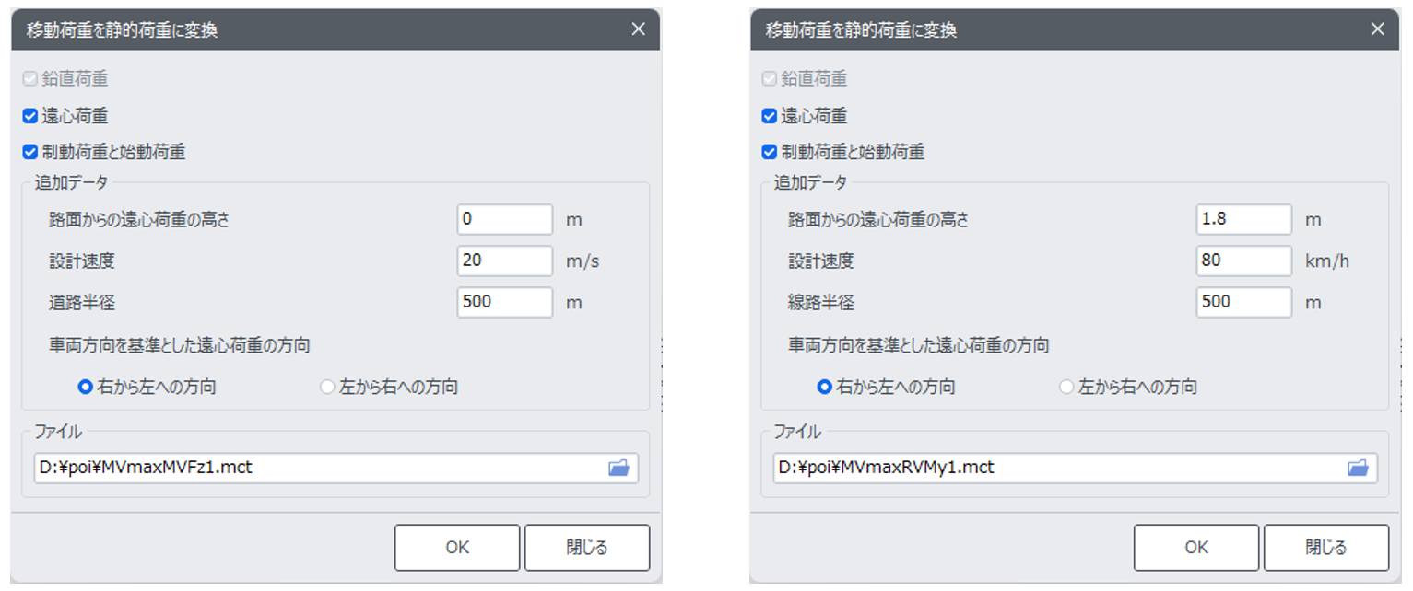Click the 線路半径 label

pyautogui.click(x=821, y=302)
